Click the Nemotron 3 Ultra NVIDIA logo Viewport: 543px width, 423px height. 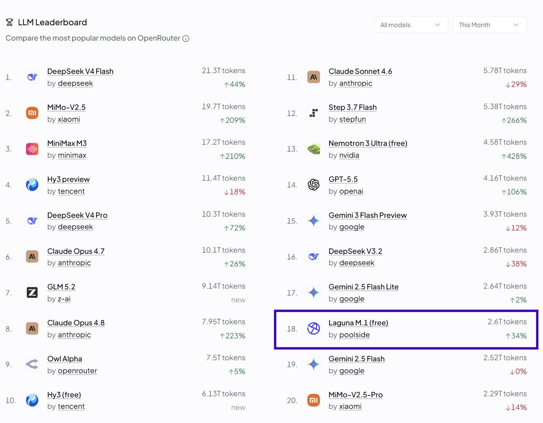point(314,149)
